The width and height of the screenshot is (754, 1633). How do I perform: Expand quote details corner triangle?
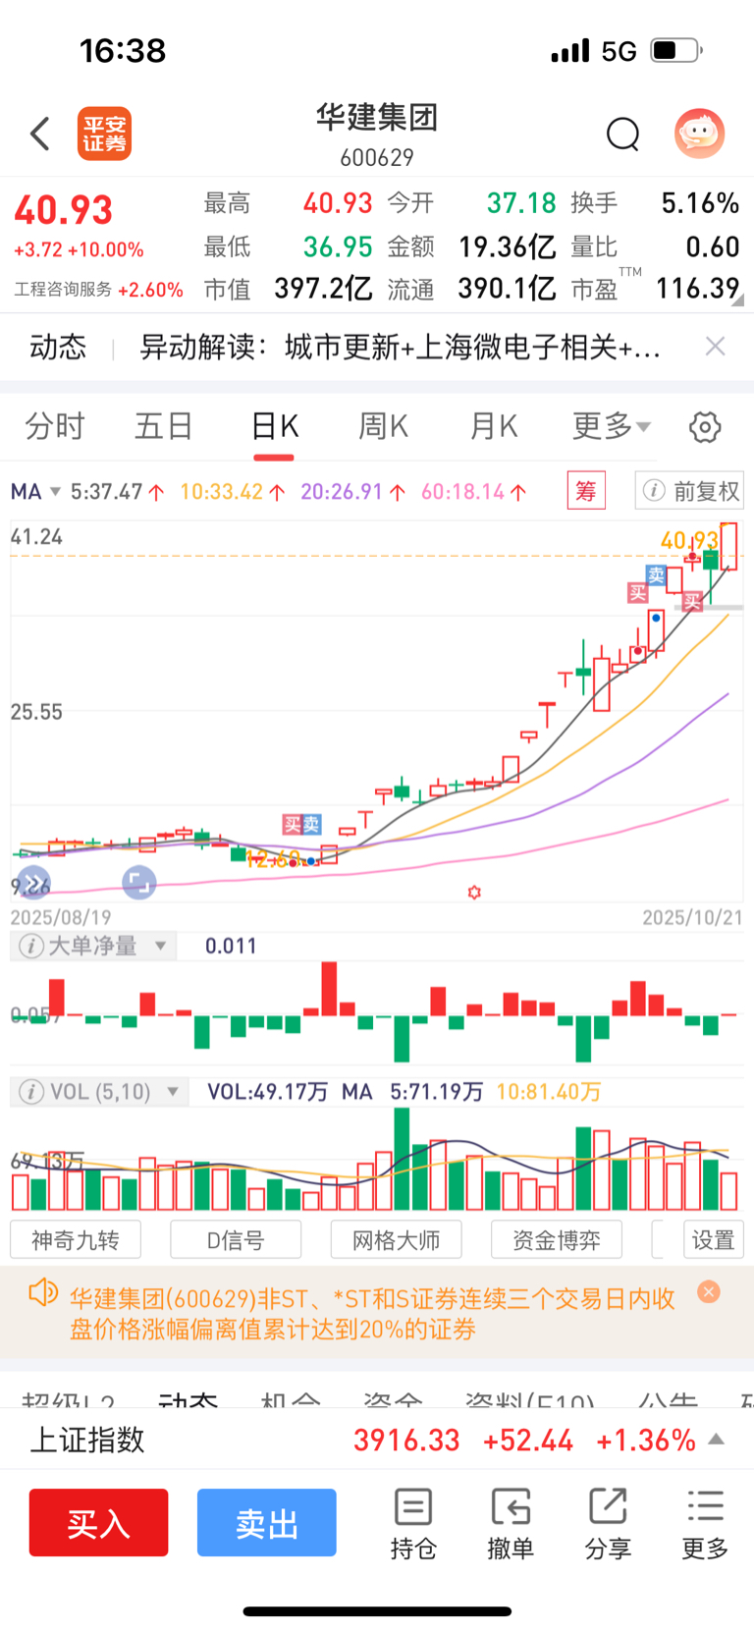click(x=737, y=299)
